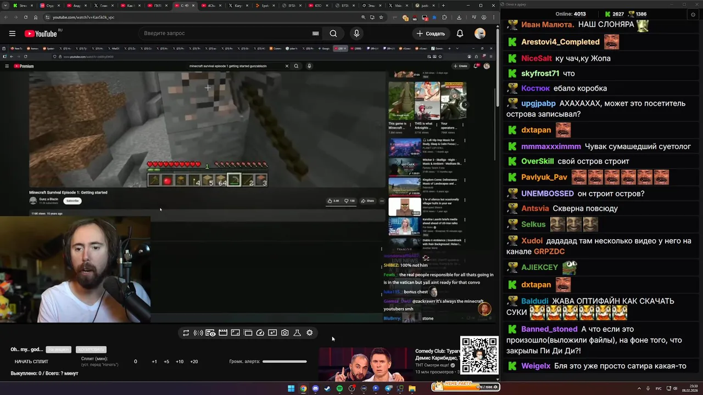Click the GRPZDC link in chat
703x395 pixels.
[x=549, y=251]
